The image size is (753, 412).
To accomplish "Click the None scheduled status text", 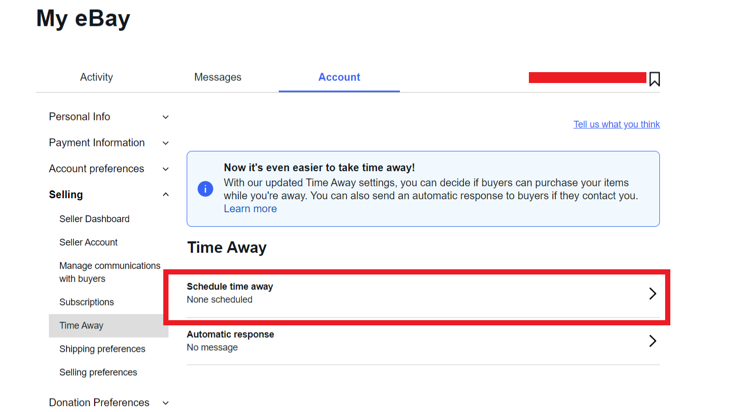I will point(219,299).
